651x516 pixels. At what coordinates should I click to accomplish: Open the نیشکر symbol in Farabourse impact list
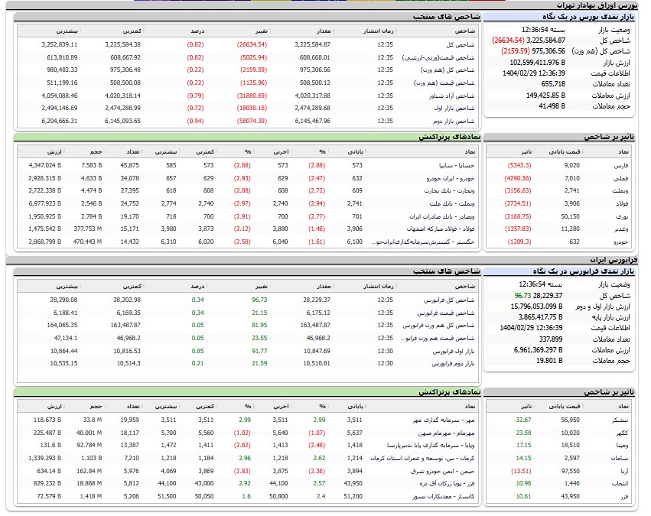coord(620,420)
